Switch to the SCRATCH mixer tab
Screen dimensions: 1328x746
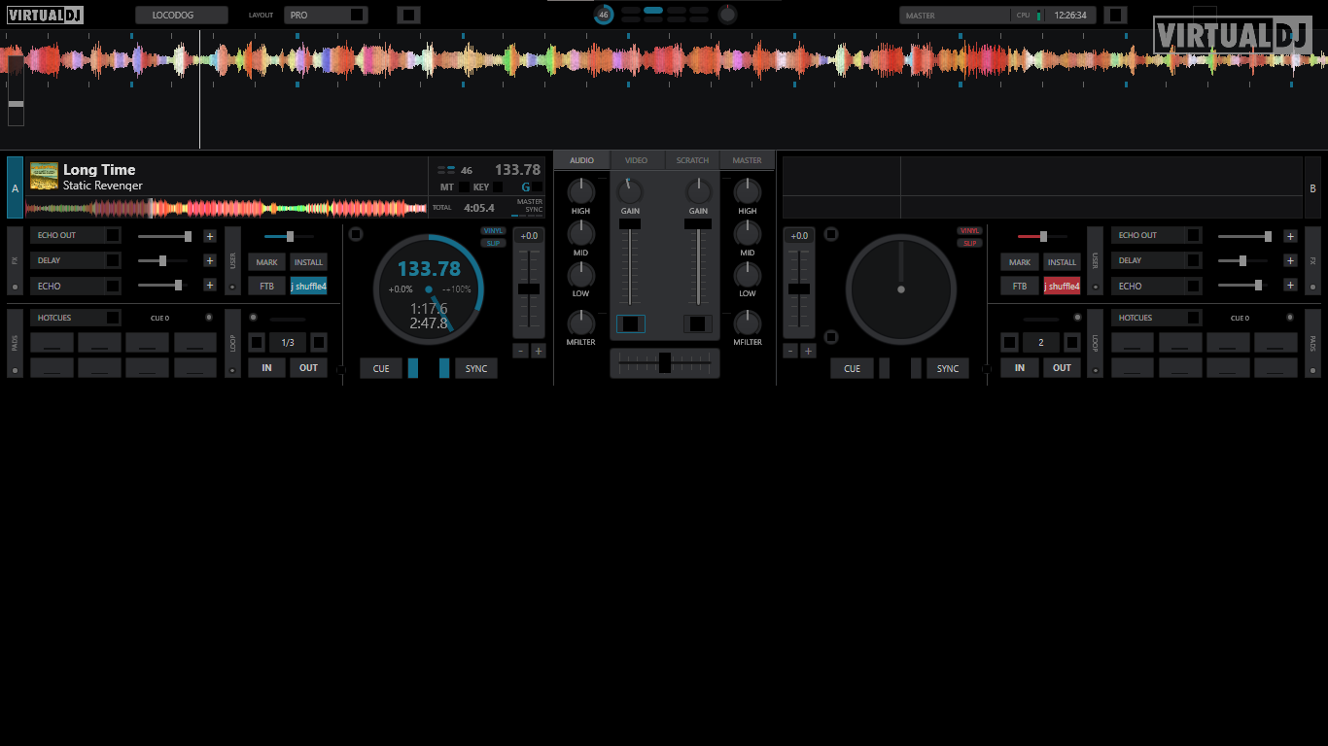tap(692, 160)
